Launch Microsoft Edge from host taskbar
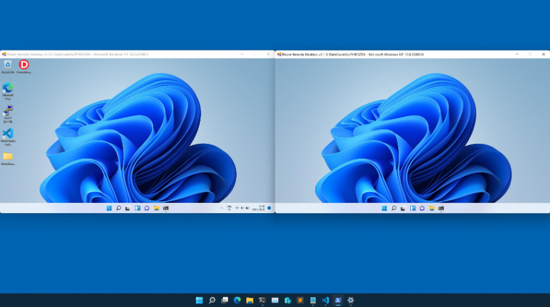This screenshot has height=307, width=550. (237, 300)
